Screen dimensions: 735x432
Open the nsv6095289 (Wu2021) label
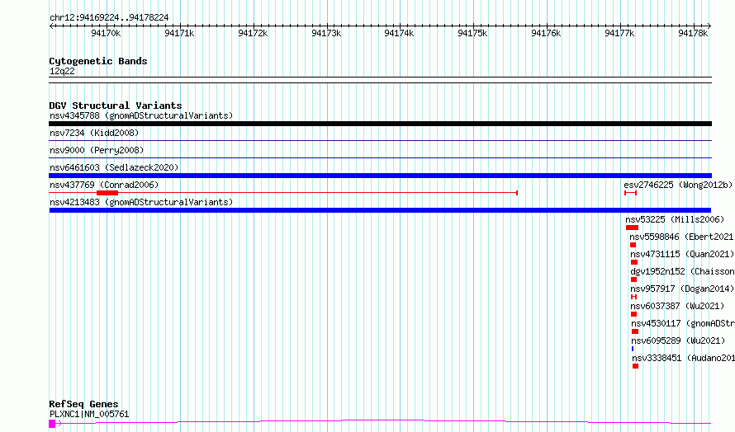tap(678, 340)
